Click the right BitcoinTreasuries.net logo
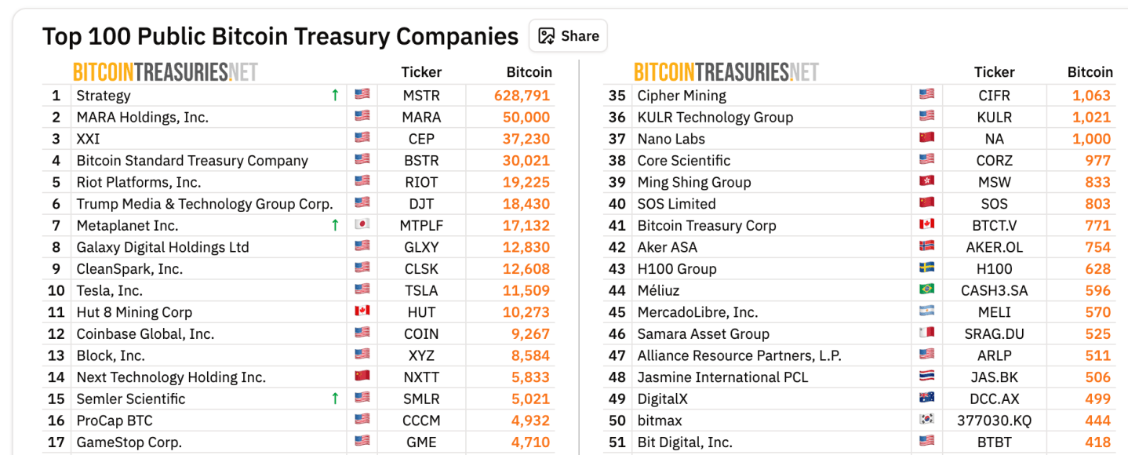 (726, 72)
